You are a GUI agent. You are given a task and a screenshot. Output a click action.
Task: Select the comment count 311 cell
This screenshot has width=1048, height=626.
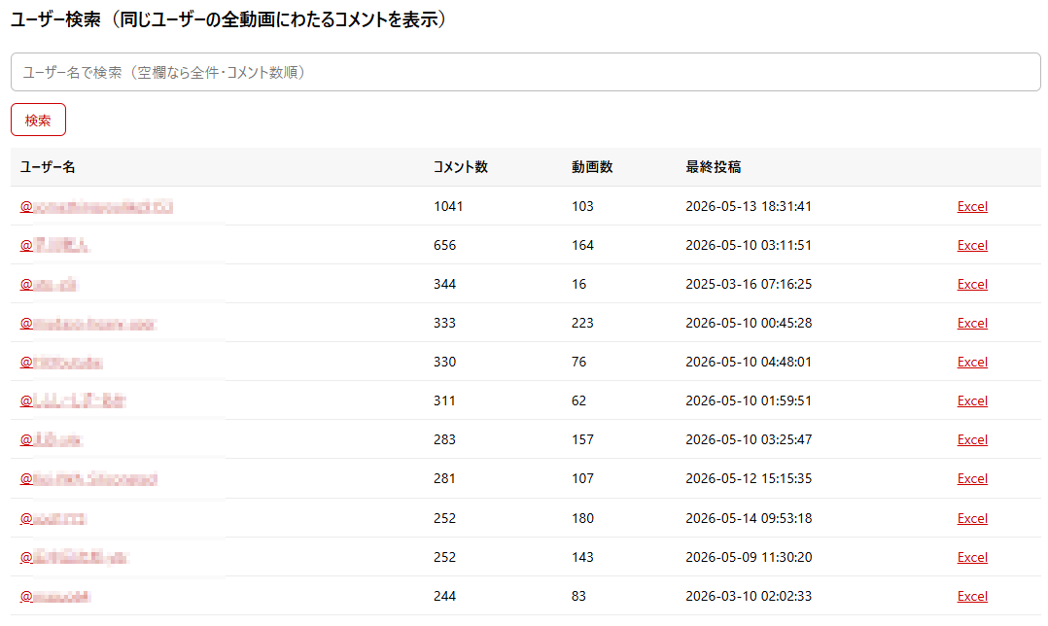coord(444,400)
